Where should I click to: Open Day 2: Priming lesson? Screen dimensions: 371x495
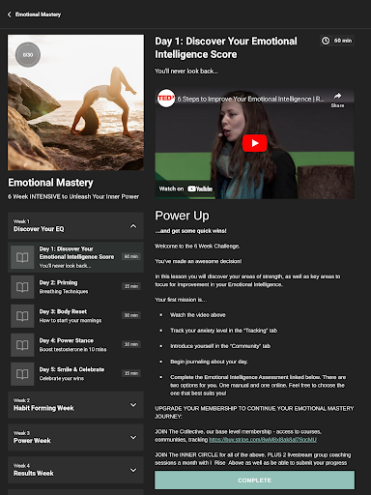pyautogui.click(x=75, y=287)
